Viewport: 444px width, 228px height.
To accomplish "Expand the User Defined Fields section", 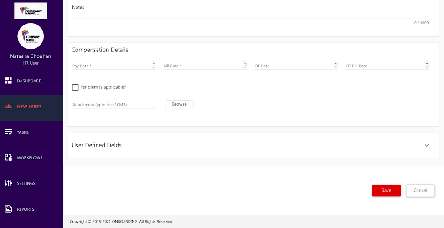I will (427, 145).
